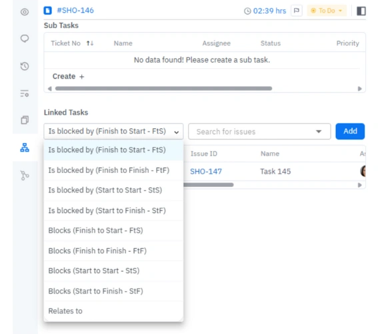Open the custom fields settings list icon
This screenshot has width=378, height=334.
pyautogui.click(x=25, y=94)
